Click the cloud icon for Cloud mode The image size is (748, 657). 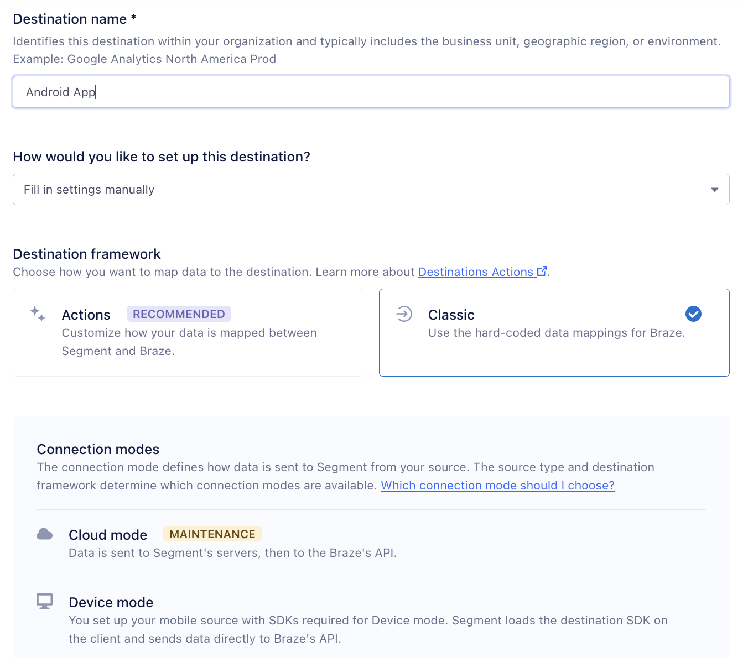[x=44, y=534]
